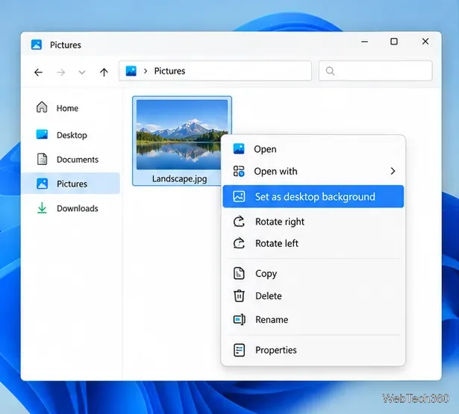The image size is (459, 414).
Task: Click the search box
Action: (x=375, y=71)
